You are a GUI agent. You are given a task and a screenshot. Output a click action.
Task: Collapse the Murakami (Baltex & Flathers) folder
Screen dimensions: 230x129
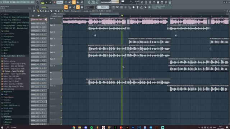click(x=14, y=56)
